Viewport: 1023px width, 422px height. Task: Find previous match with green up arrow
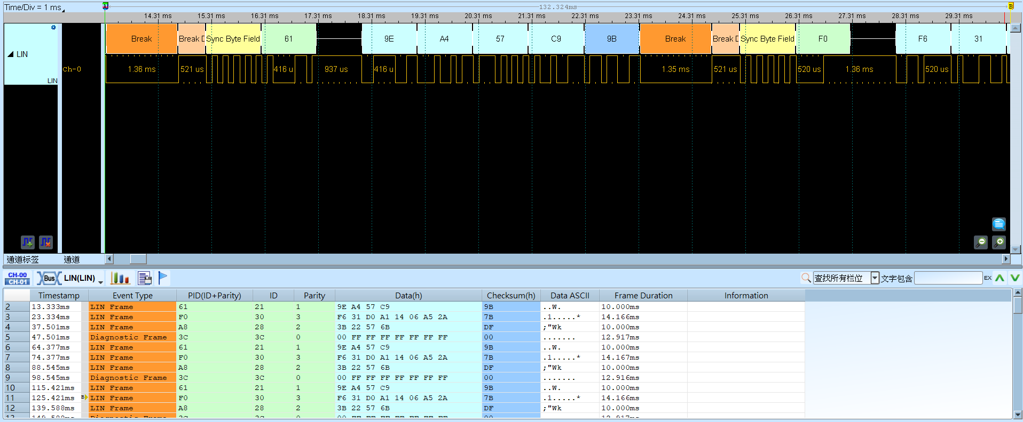tap(1000, 278)
